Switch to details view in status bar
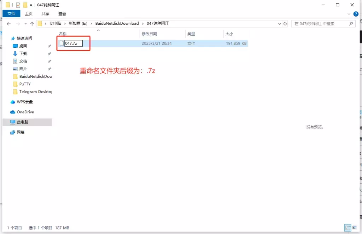Image resolution: width=362 pixels, height=234 pixels. click(x=348, y=228)
